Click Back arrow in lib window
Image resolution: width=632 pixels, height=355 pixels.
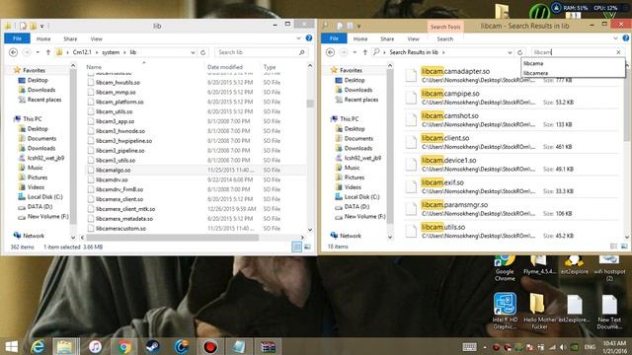click(x=13, y=52)
